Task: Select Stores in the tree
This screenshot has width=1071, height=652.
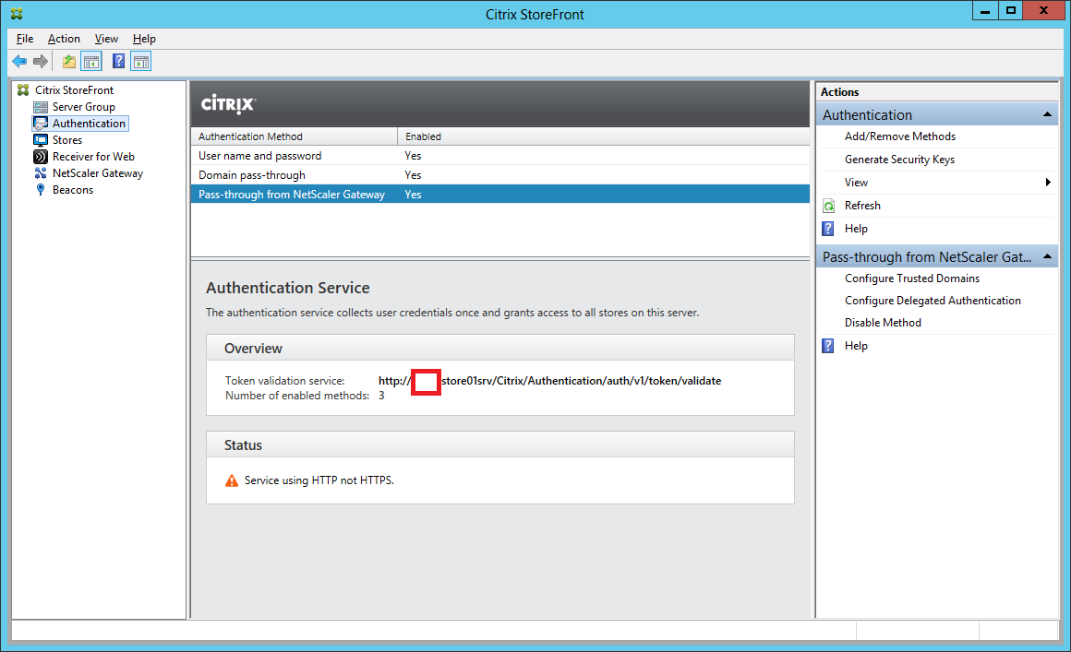Action: (66, 140)
